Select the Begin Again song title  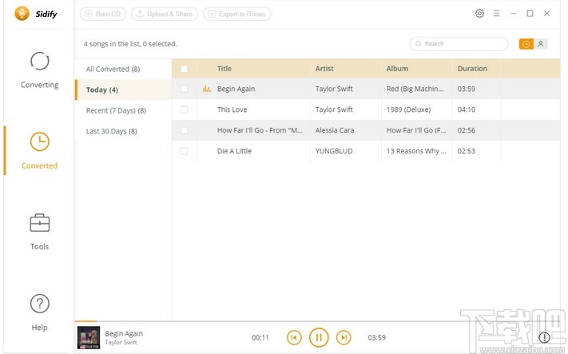tap(236, 89)
